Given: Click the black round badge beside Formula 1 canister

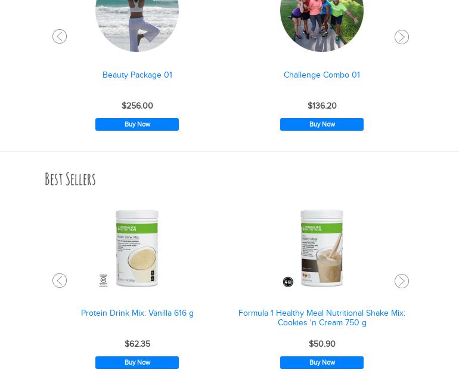Looking at the screenshot, I should point(288,282).
